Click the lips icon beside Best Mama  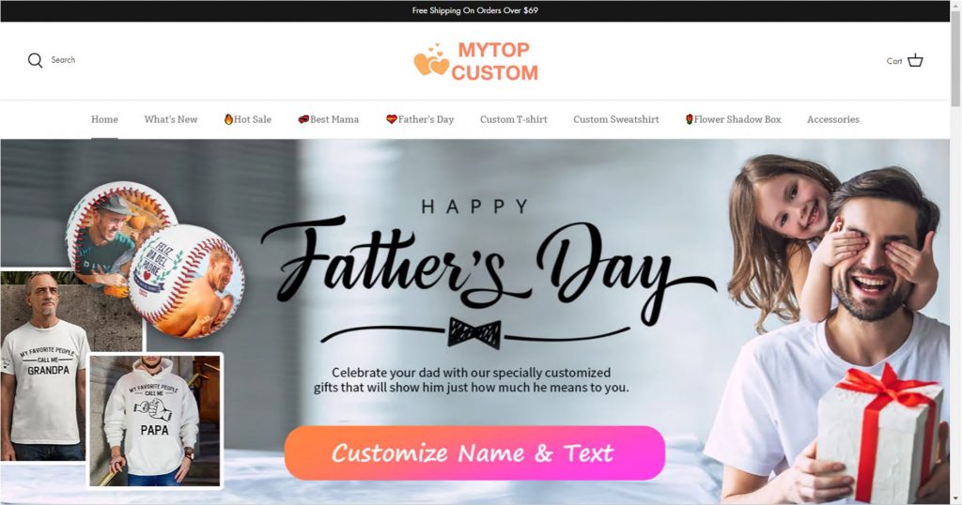coord(303,119)
